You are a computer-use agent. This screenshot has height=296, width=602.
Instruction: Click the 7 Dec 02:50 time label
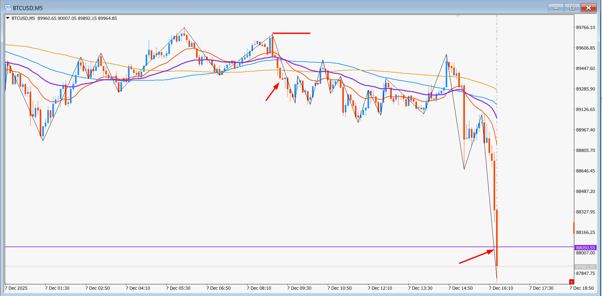[x=98, y=288]
